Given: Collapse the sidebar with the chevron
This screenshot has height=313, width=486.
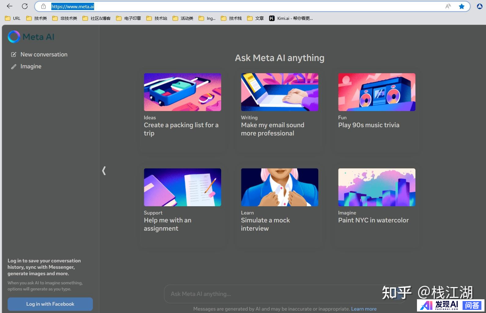Looking at the screenshot, I should point(104,171).
